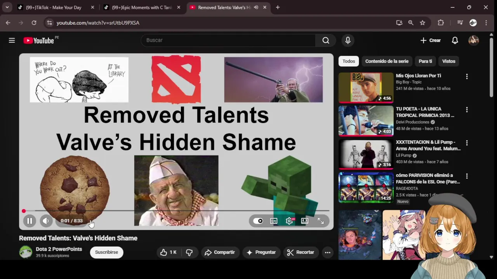
Task: Open a new browser tab
Action: 278,7
